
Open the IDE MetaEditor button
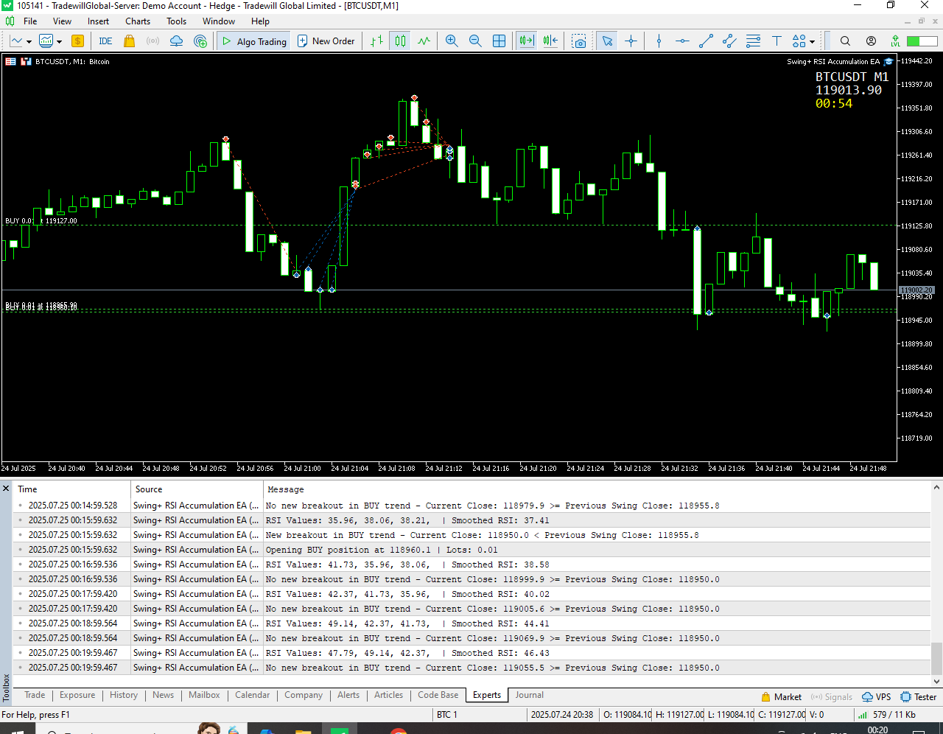tap(105, 41)
